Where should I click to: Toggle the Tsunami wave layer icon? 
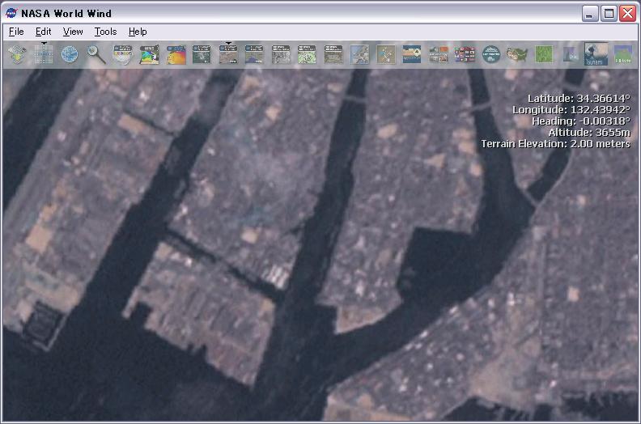pyautogui.click(x=596, y=54)
